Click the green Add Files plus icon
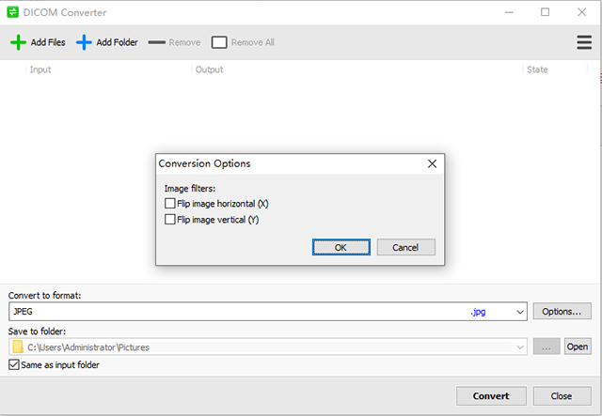The height and width of the screenshot is (416, 602). (18, 42)
